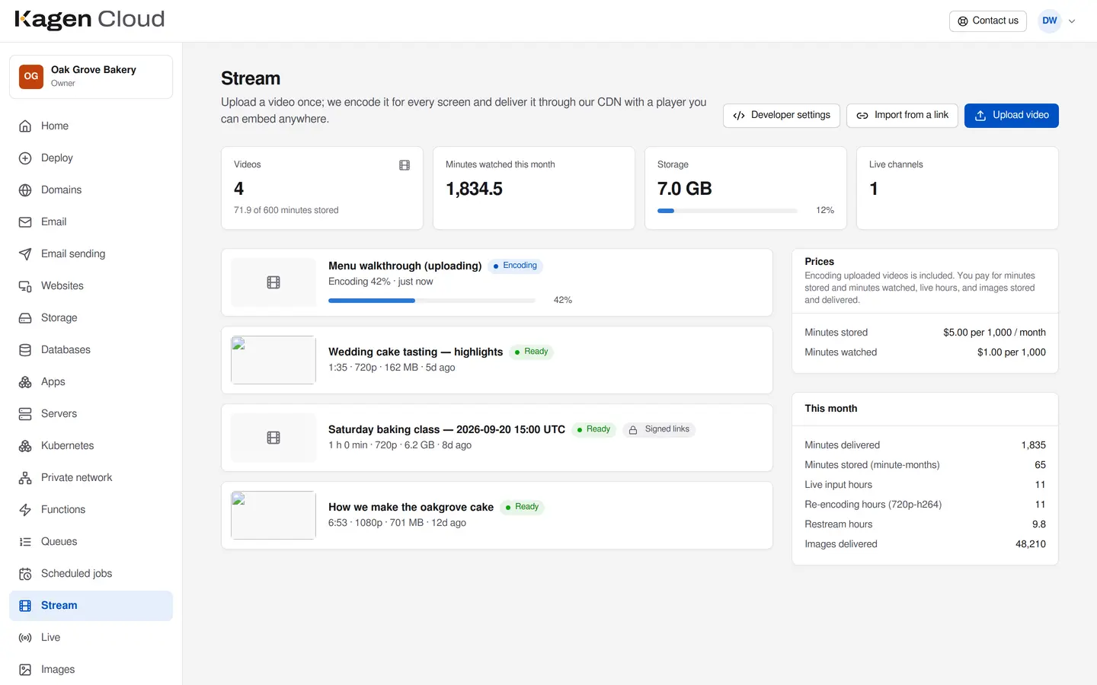
Task: Click the Signed links badge
Action: pos(659,430)
